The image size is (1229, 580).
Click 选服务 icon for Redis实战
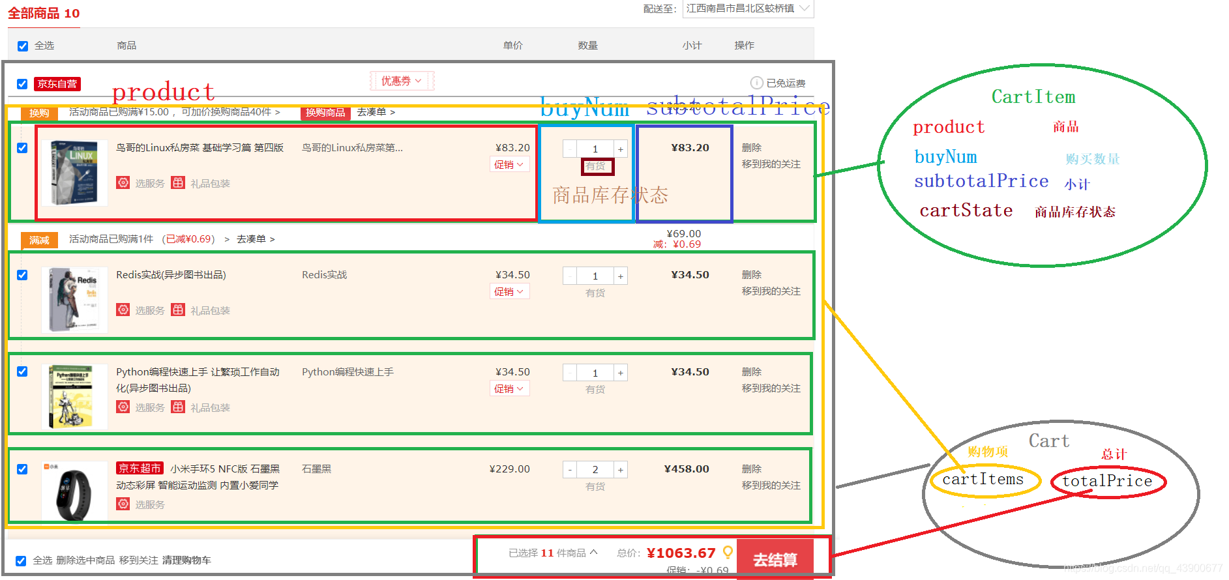click(x=123, y=310)
